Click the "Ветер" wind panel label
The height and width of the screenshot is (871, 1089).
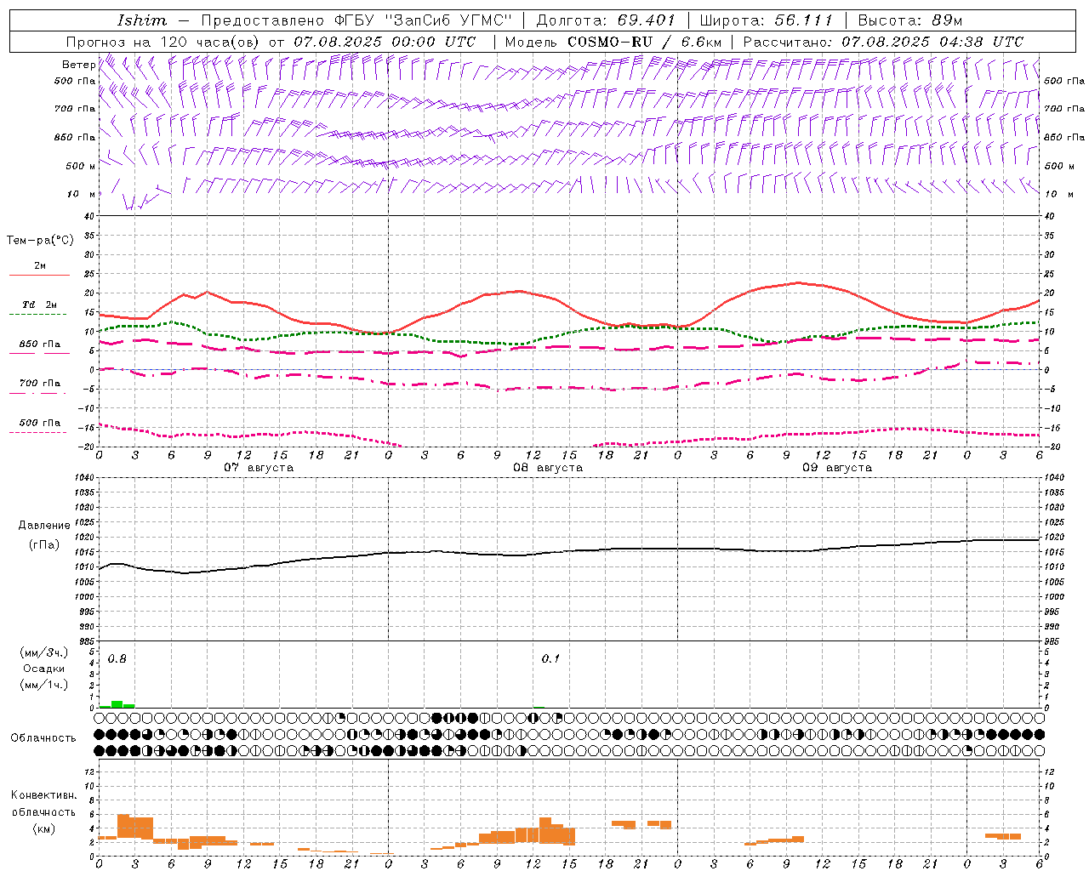[x=78, y=65]
